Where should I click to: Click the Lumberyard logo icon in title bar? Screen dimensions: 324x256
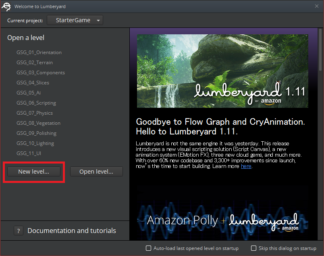tap(6, 6)
